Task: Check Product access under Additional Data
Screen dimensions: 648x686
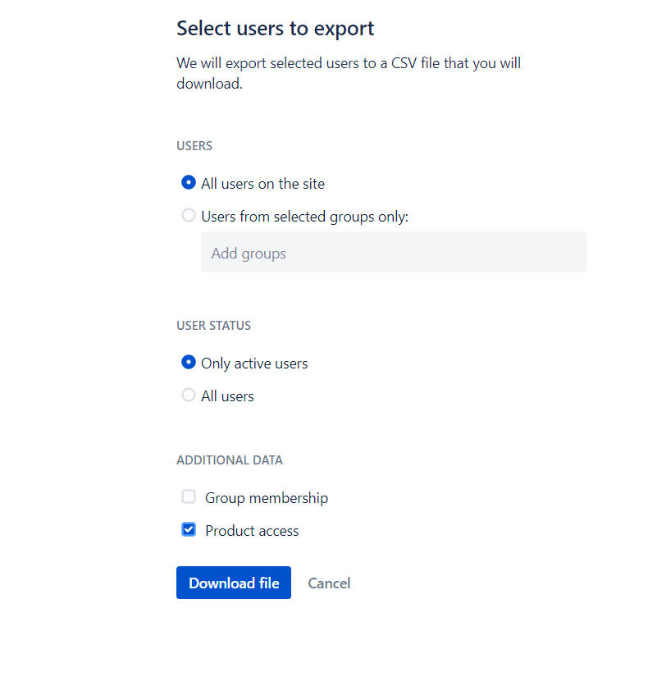Action: click(x=189, y=529)
